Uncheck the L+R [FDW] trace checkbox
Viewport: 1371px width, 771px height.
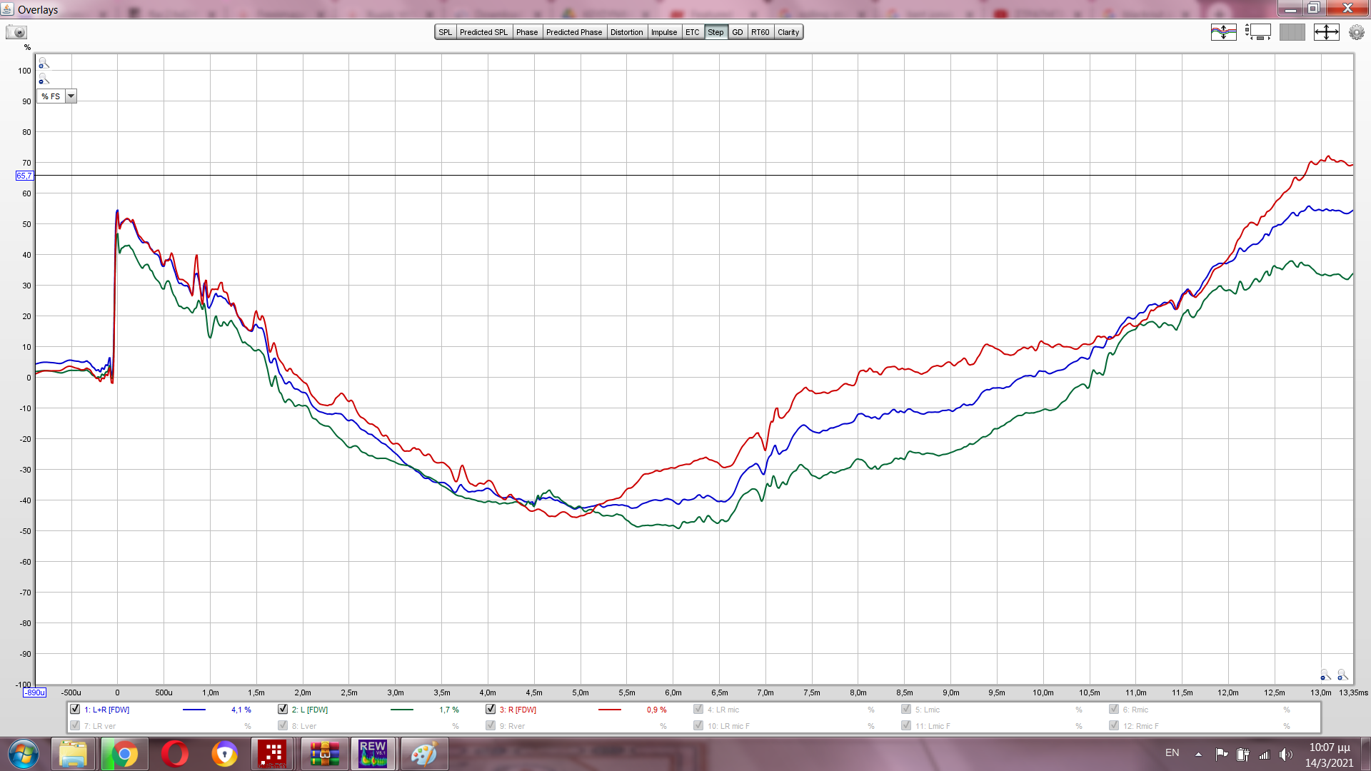75,709
